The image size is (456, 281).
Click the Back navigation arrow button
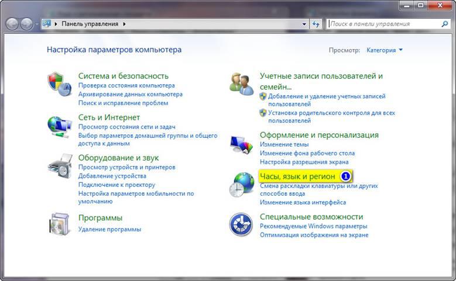click(12, 24)
